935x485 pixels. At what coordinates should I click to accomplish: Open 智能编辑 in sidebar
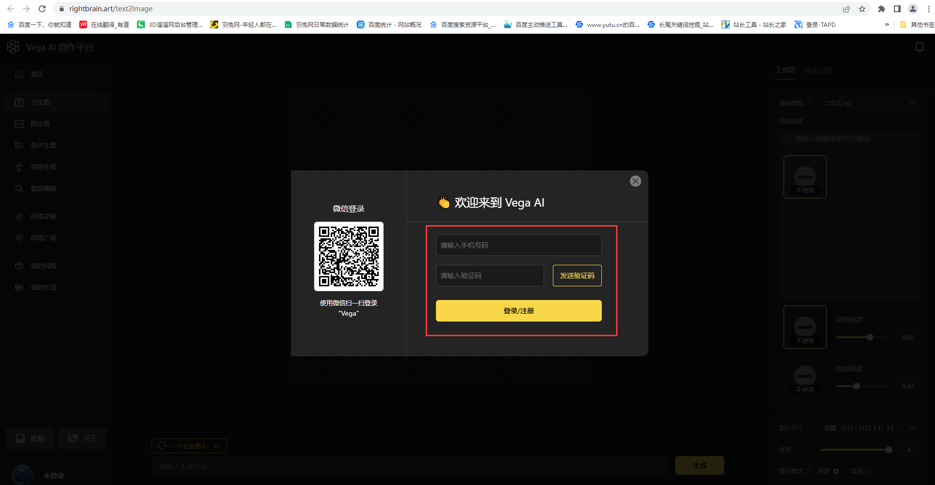56,188
